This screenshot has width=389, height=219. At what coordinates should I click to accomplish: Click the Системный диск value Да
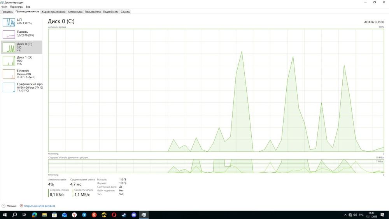[121, 187]
